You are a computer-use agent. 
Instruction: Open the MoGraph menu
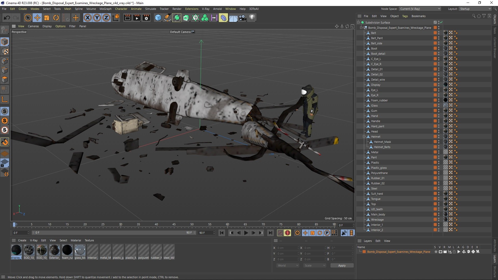click(105, 9)
